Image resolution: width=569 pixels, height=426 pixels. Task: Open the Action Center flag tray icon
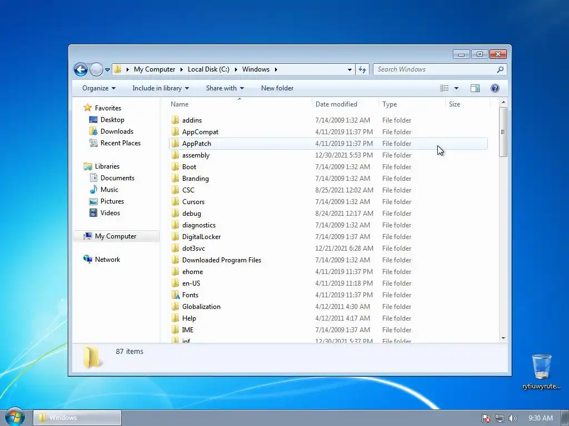(486, 418)
